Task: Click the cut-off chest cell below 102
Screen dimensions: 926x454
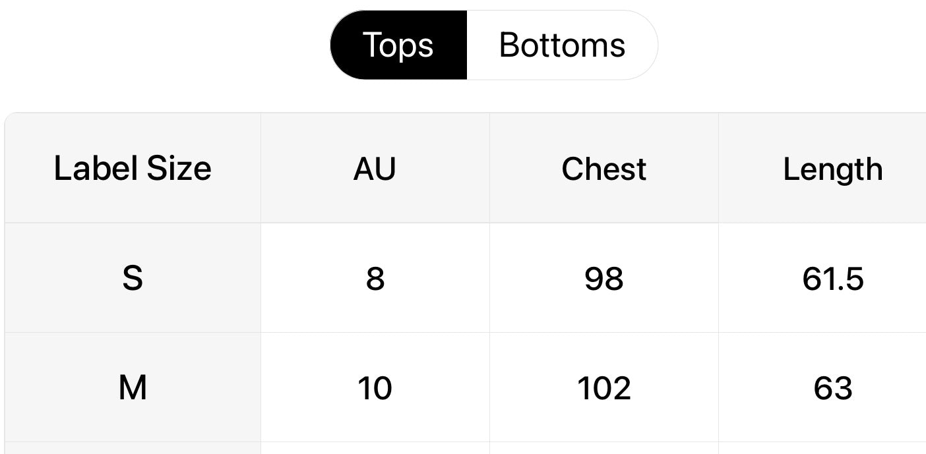Action: [603, 448]
